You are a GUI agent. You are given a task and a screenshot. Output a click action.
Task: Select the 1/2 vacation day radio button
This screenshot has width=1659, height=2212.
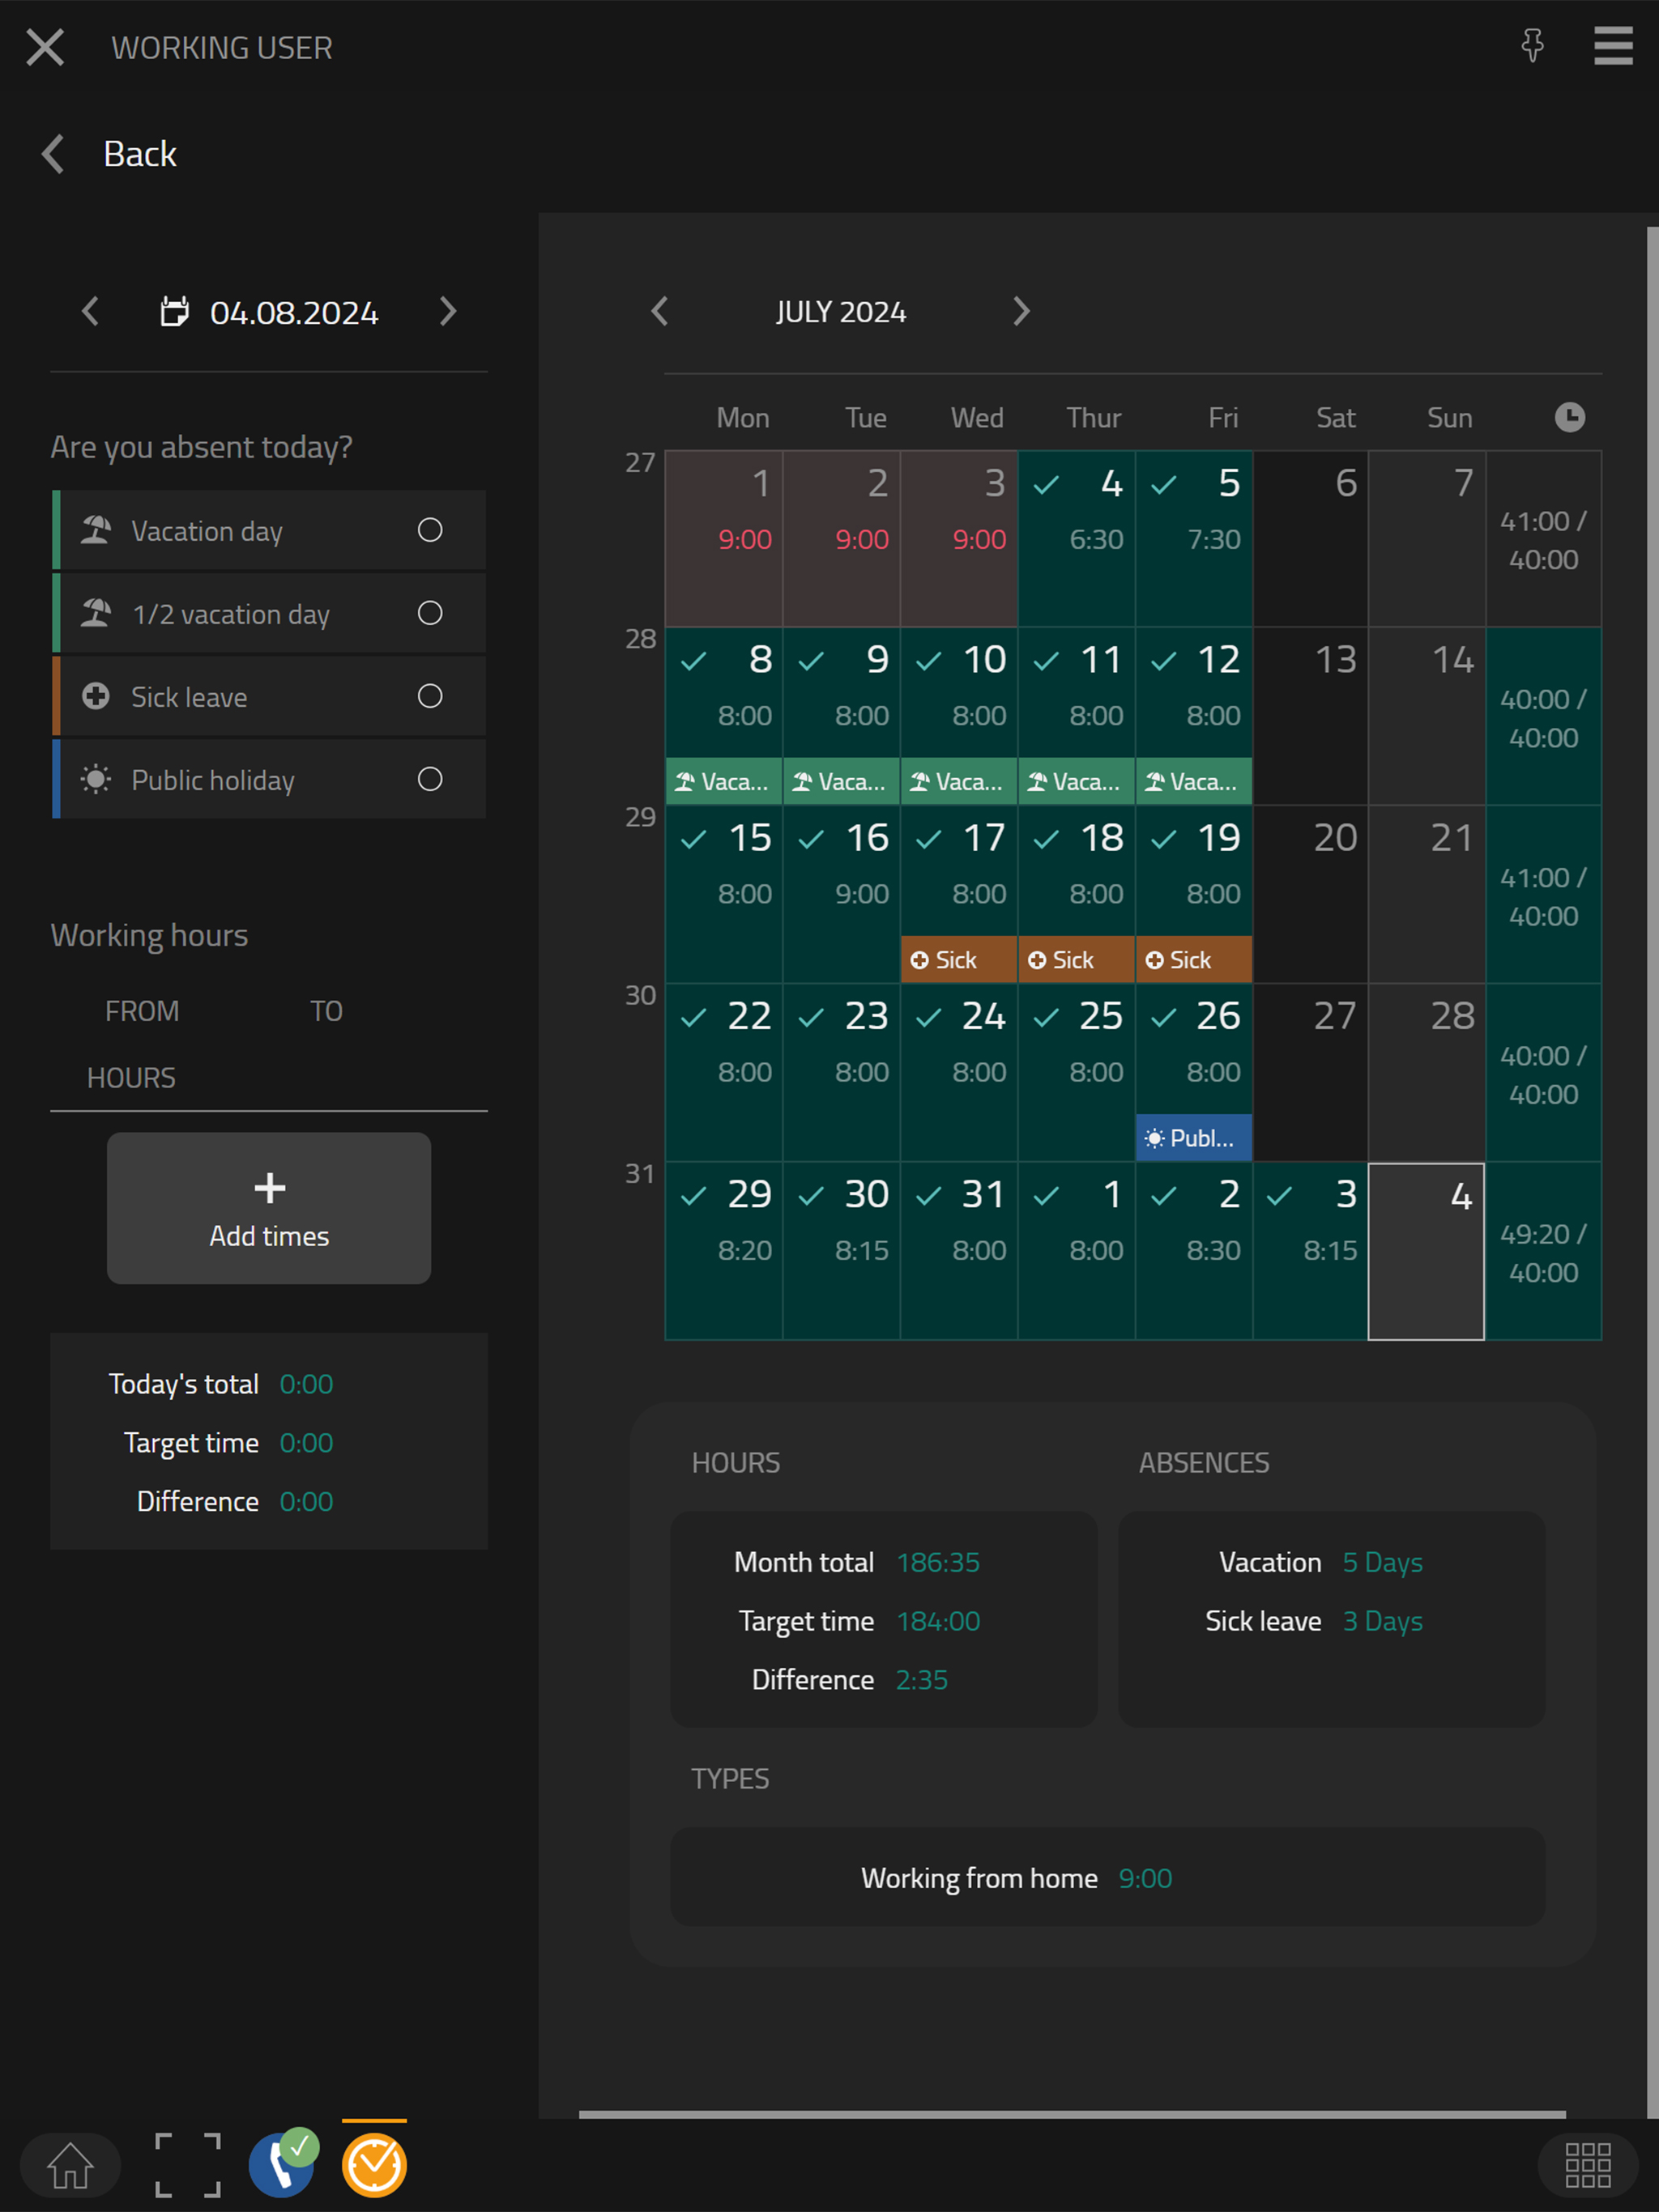pyautogui.click(x=430, y=613)
